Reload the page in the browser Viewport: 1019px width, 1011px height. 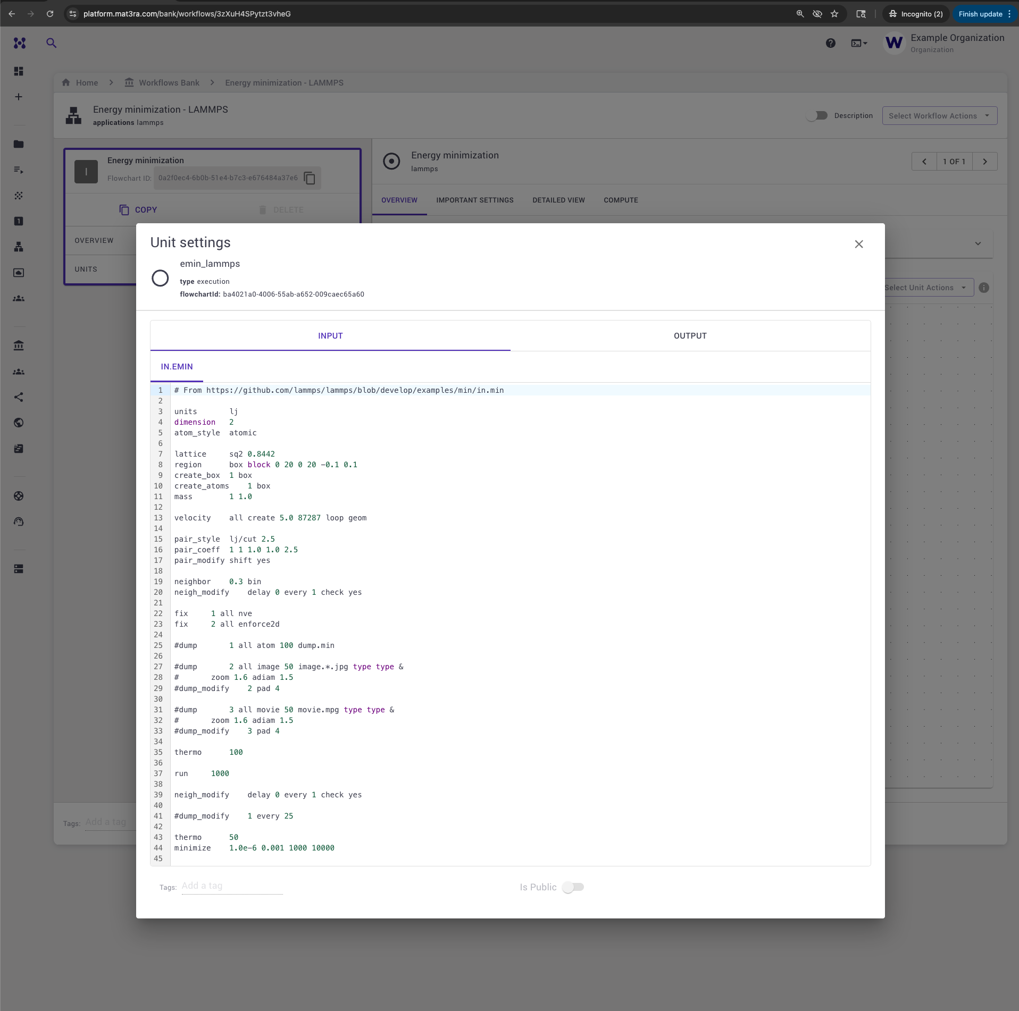(50, 14)
